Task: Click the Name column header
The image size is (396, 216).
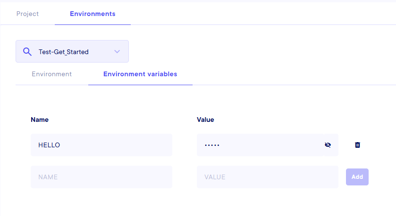Action: 40,120
